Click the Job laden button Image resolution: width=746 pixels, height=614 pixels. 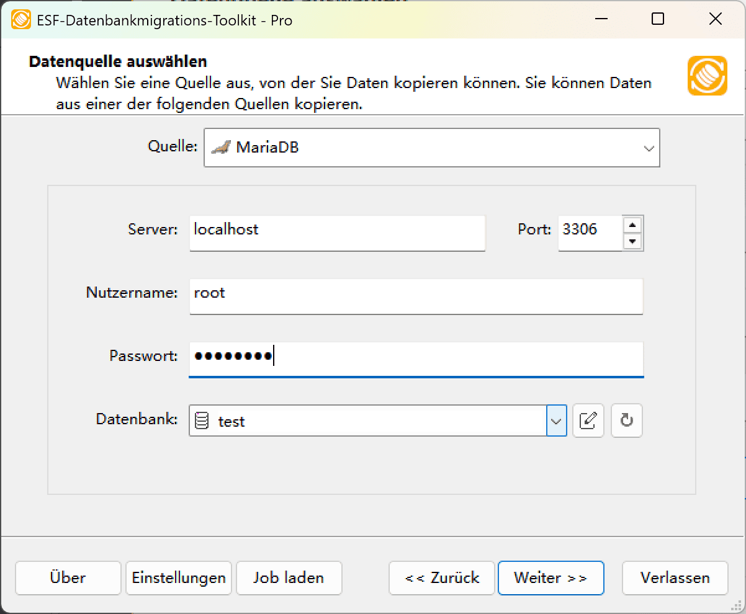289,577
